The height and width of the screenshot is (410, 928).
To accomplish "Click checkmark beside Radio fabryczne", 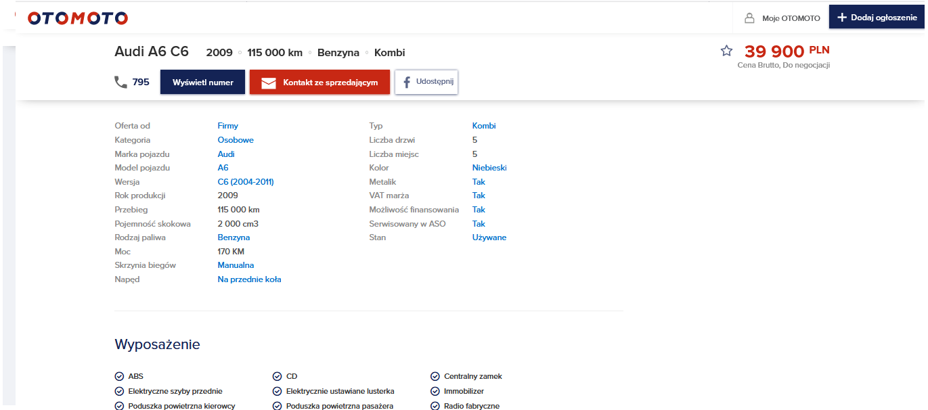I will point(435,406).
